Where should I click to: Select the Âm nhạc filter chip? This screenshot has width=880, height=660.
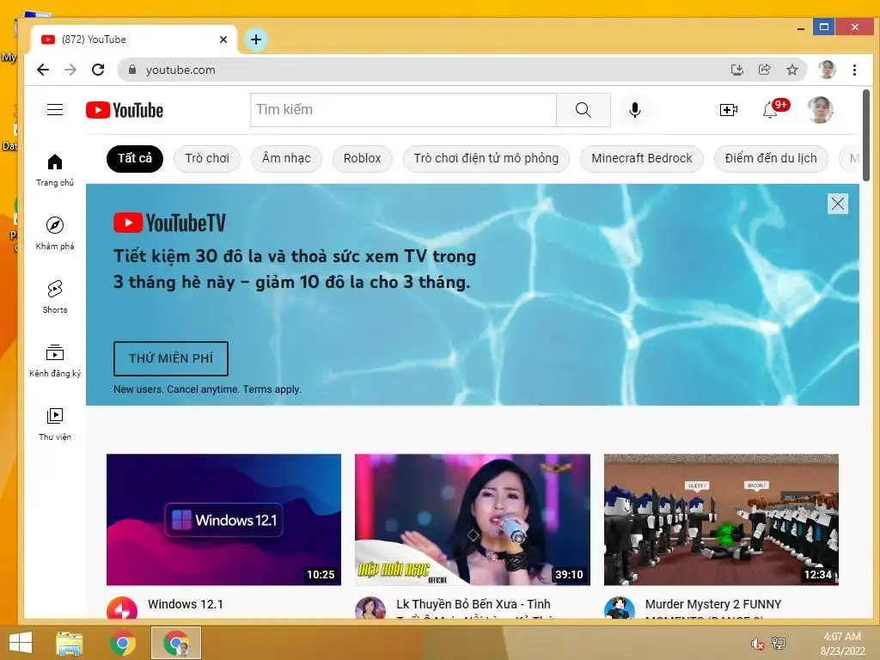coord(286,158)
